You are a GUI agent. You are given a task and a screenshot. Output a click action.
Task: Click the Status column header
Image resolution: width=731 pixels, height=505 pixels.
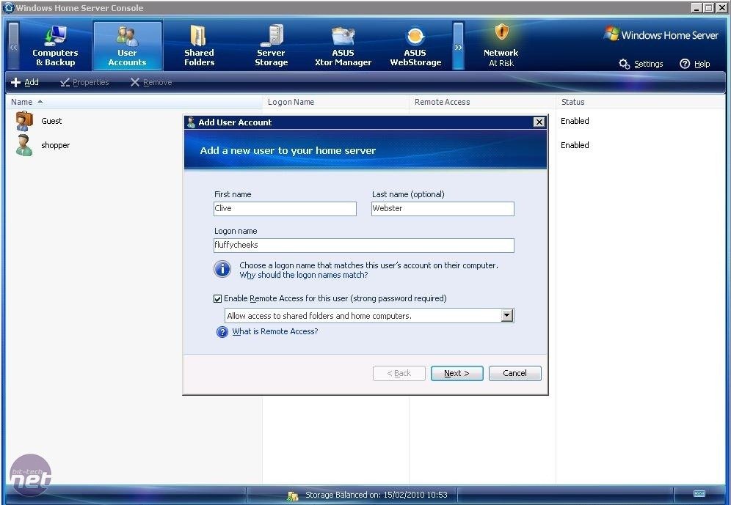(640, 102)
